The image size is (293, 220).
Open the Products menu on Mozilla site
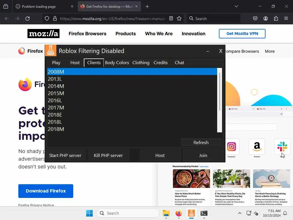click(126, 34)
